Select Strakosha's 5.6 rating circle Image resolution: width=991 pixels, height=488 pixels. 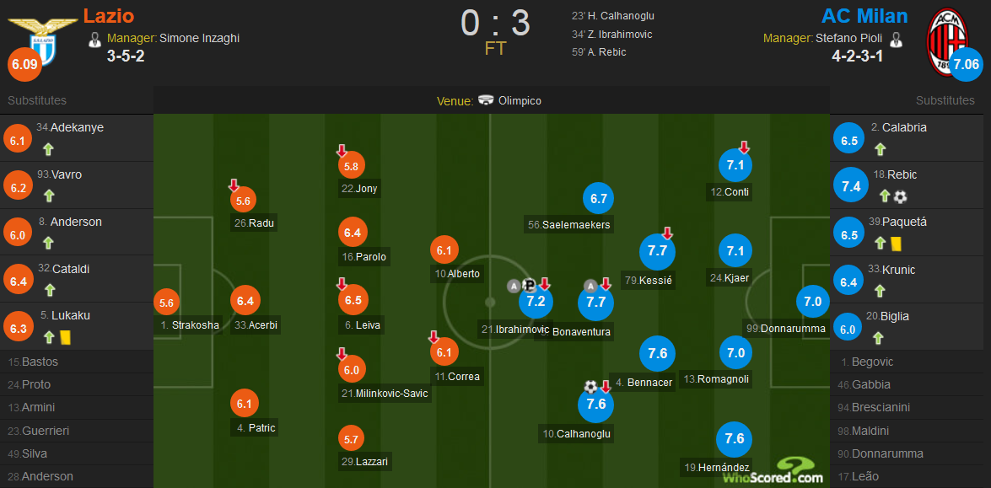point(166,303)
